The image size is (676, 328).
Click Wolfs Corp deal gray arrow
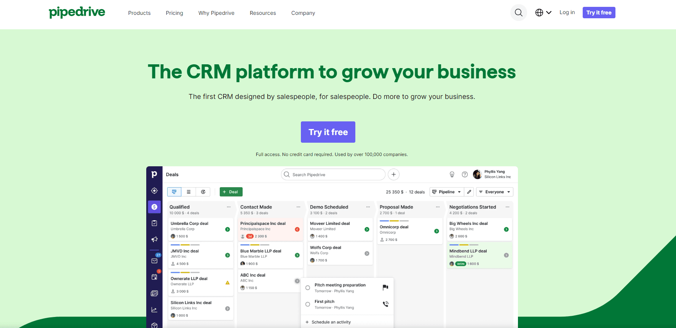tap(367, 253)
